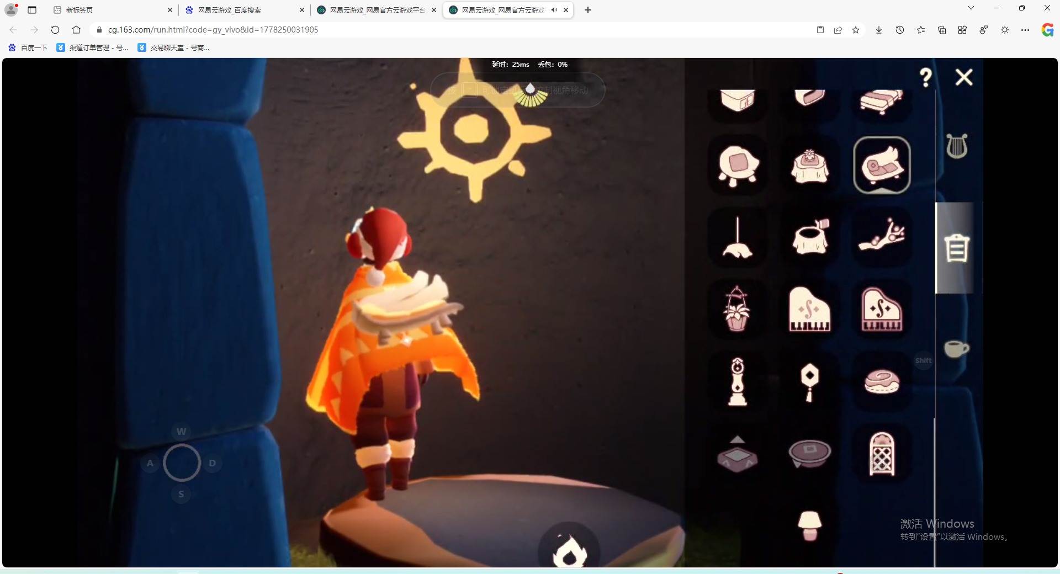The width and height of the screenshot is (1060, 574).
Task: Select the light-colored grand piano item
Action: coord(810,309)
